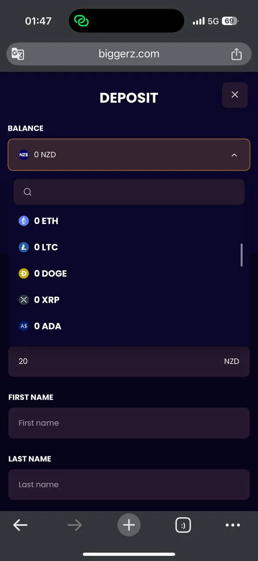This screenshot has height=561, width=258.
Task: Focus the Last name input field
Action: tap(129, 484)
